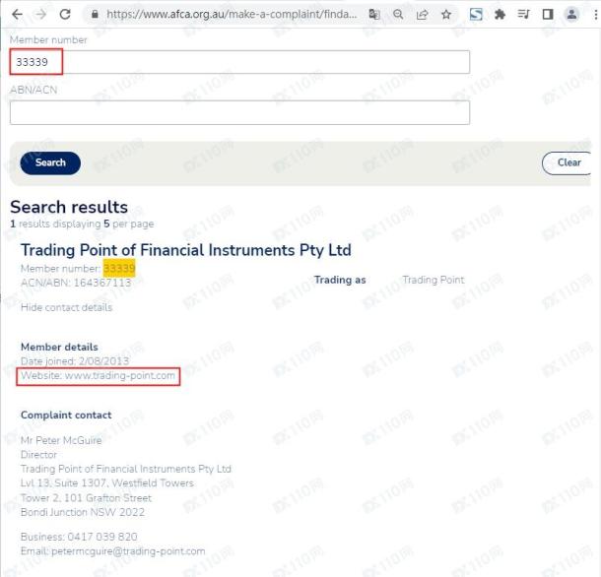The height and width of the screenshot is (577, 601).
Task: Select 'Date joined: 2/08/2013' text
Action: tap(75, 361)
